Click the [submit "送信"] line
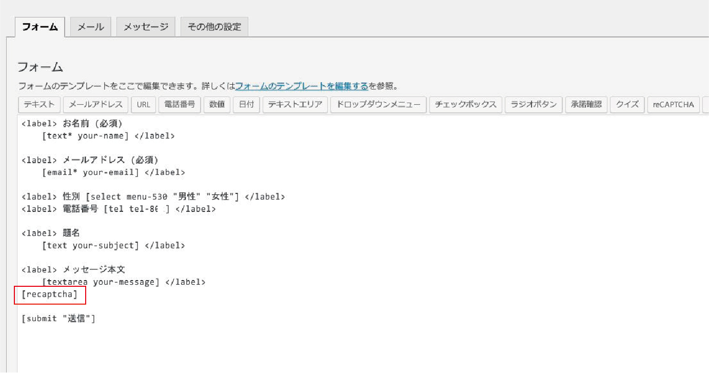Viewport: 709px width, 373px height. click(x=58, y=319)
